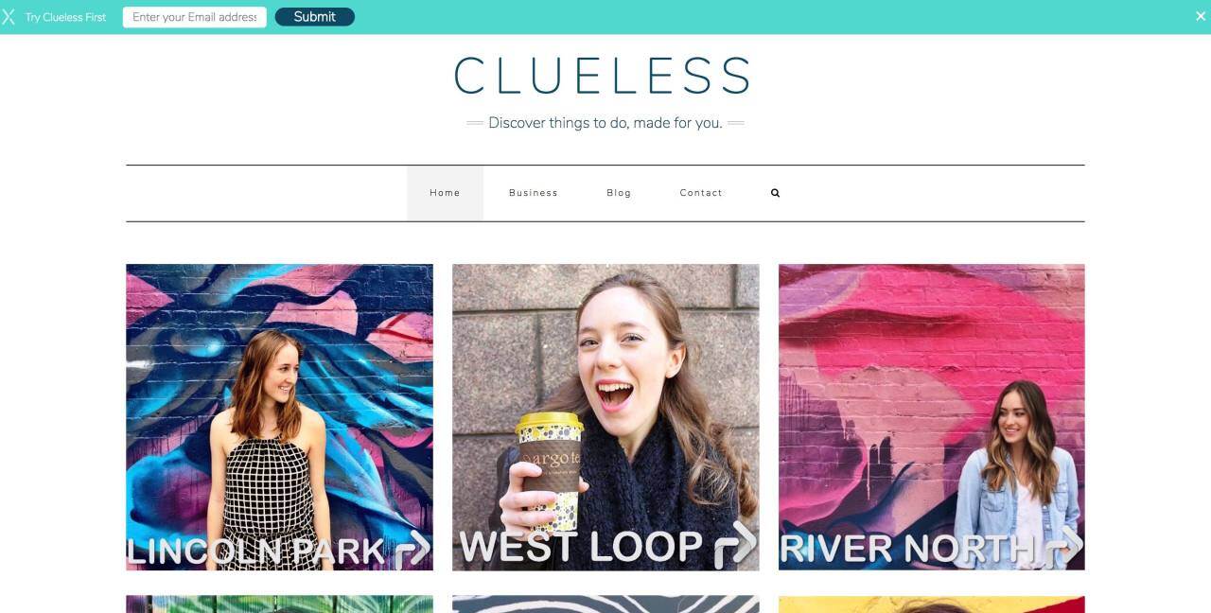Viewport: 1211px width, 613px height.
Task: Go to the Blog page
Action: (x=619, y=193)
